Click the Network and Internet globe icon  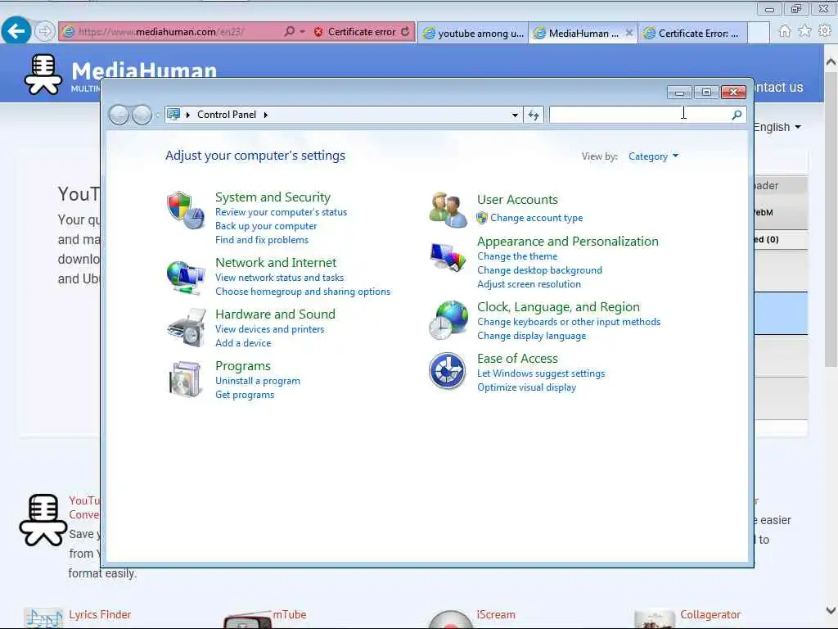pos(186,277)
